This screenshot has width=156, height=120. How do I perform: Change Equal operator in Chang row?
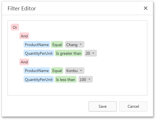57,44
